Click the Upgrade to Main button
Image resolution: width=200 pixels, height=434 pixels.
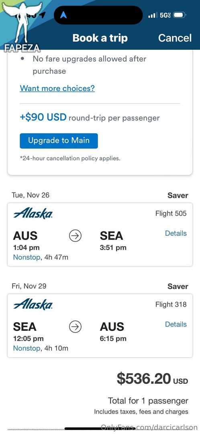coord(59,141)
